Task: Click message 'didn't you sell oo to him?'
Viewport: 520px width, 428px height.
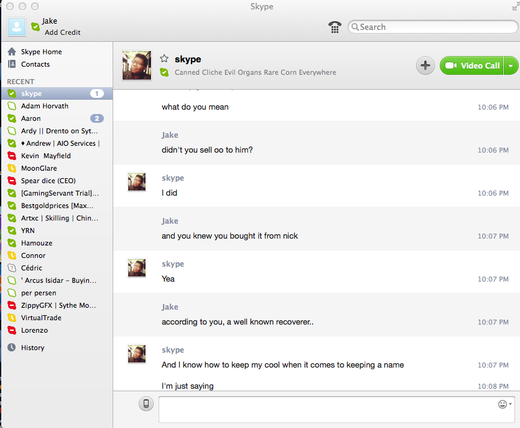Action: (x=207, y=150)
